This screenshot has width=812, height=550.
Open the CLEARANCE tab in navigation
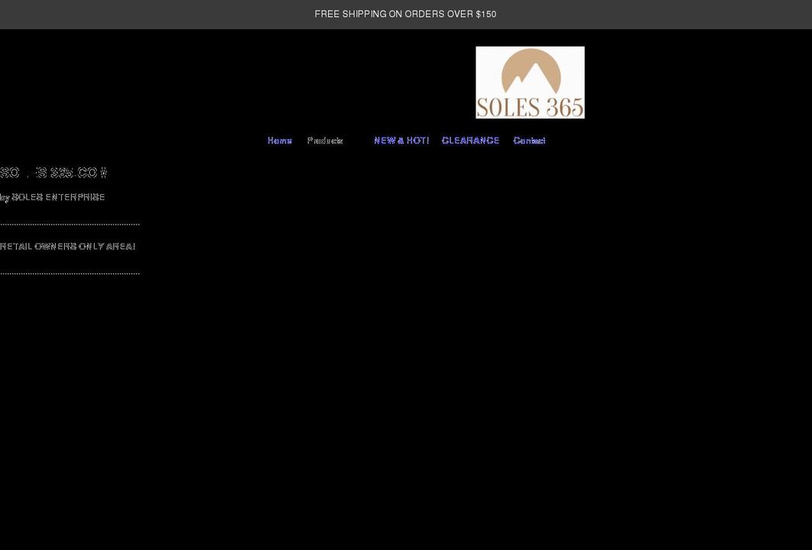[x=470, y=140]
